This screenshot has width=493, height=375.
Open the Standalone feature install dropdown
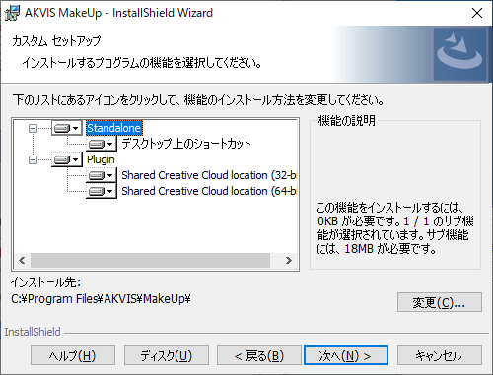coord(67,128)
